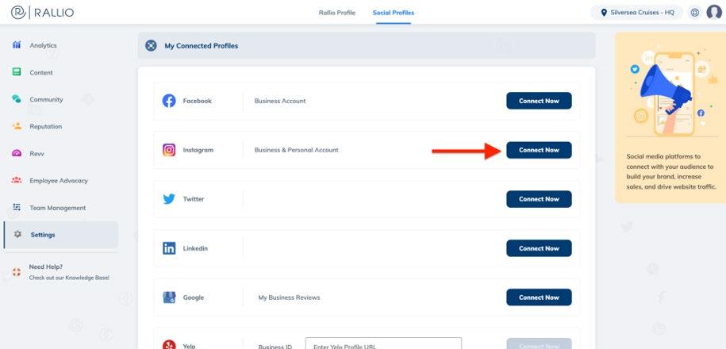Open the help lifebuoy icon in header
Image resolution: width=726 pixels, height=349 pixels.
tap(694, 13)
